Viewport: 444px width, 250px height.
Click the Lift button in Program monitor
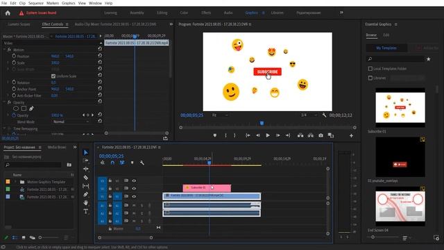[x=300, y=135]
